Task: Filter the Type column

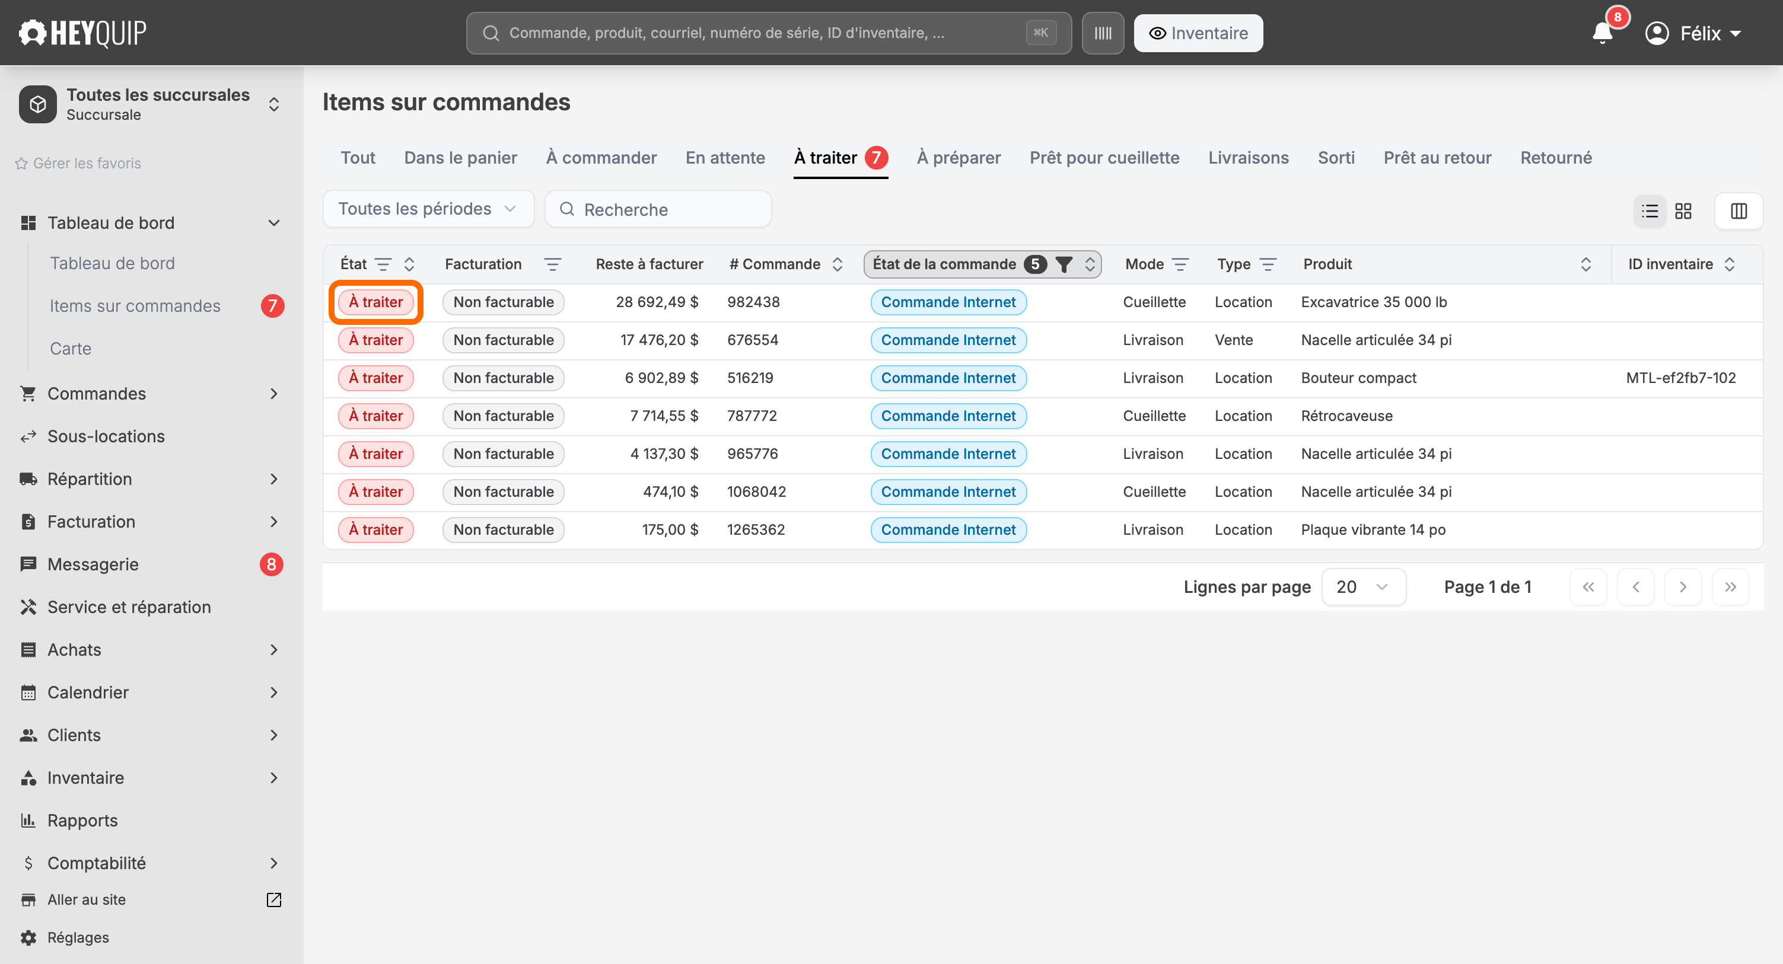Action: click(1268, 264)
